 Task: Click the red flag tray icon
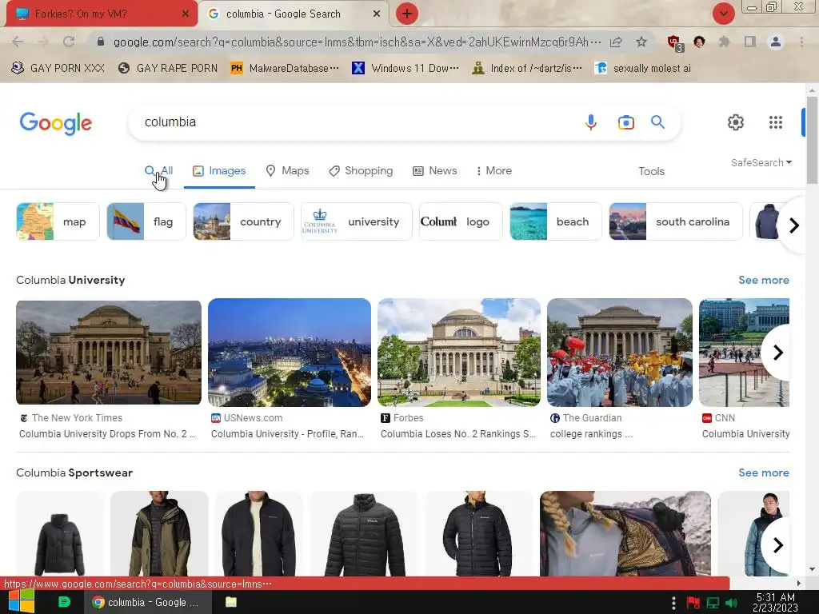pos(693,603)
